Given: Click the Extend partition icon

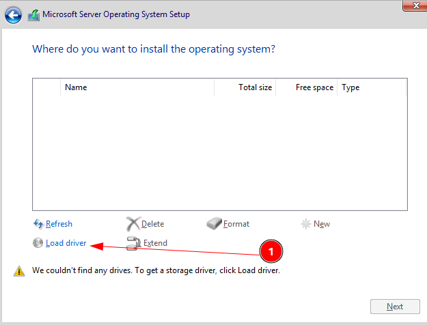Looking at the screenshot, I should (133, 243).
